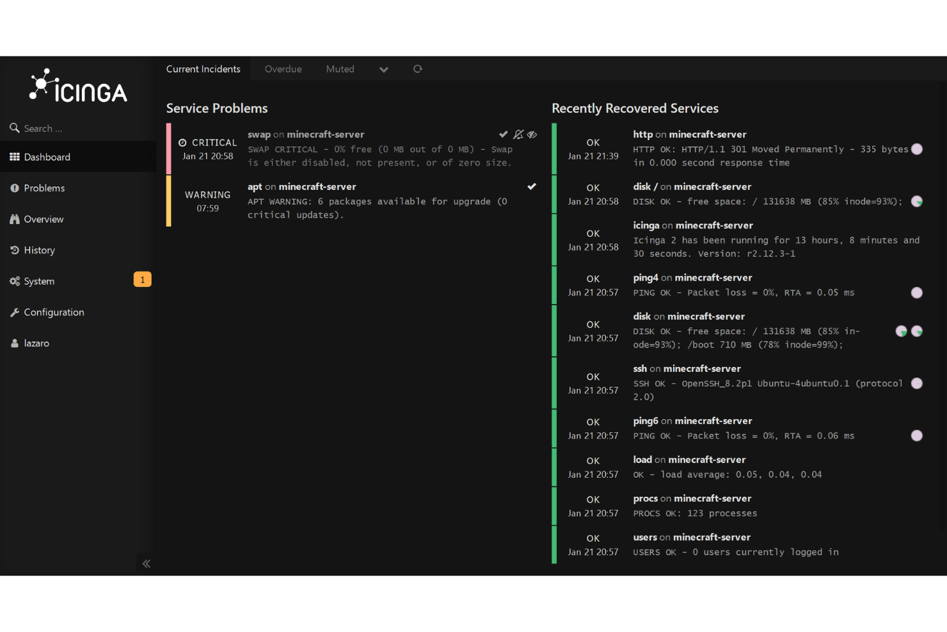The width and height of the screenshot is (947, 632).
Task: Open the Problems section in the sidebar
Action: coord(44,188)
